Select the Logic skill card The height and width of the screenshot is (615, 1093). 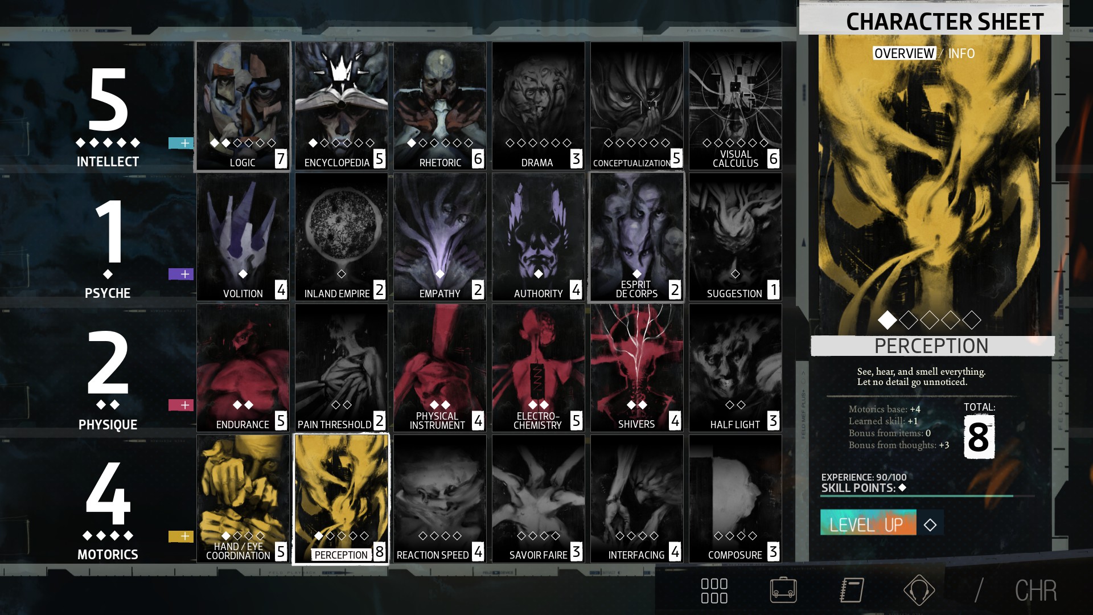pyautogui.click(x=243, y=106)
